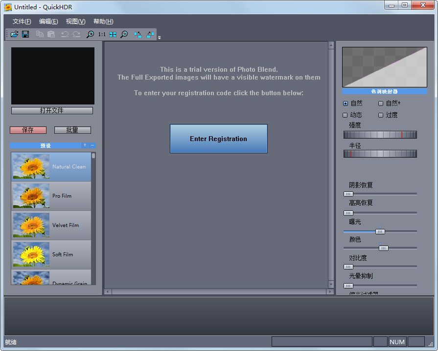Maximize the QuickHDR window
438x351 pixels.
click(x=405, y=5)
